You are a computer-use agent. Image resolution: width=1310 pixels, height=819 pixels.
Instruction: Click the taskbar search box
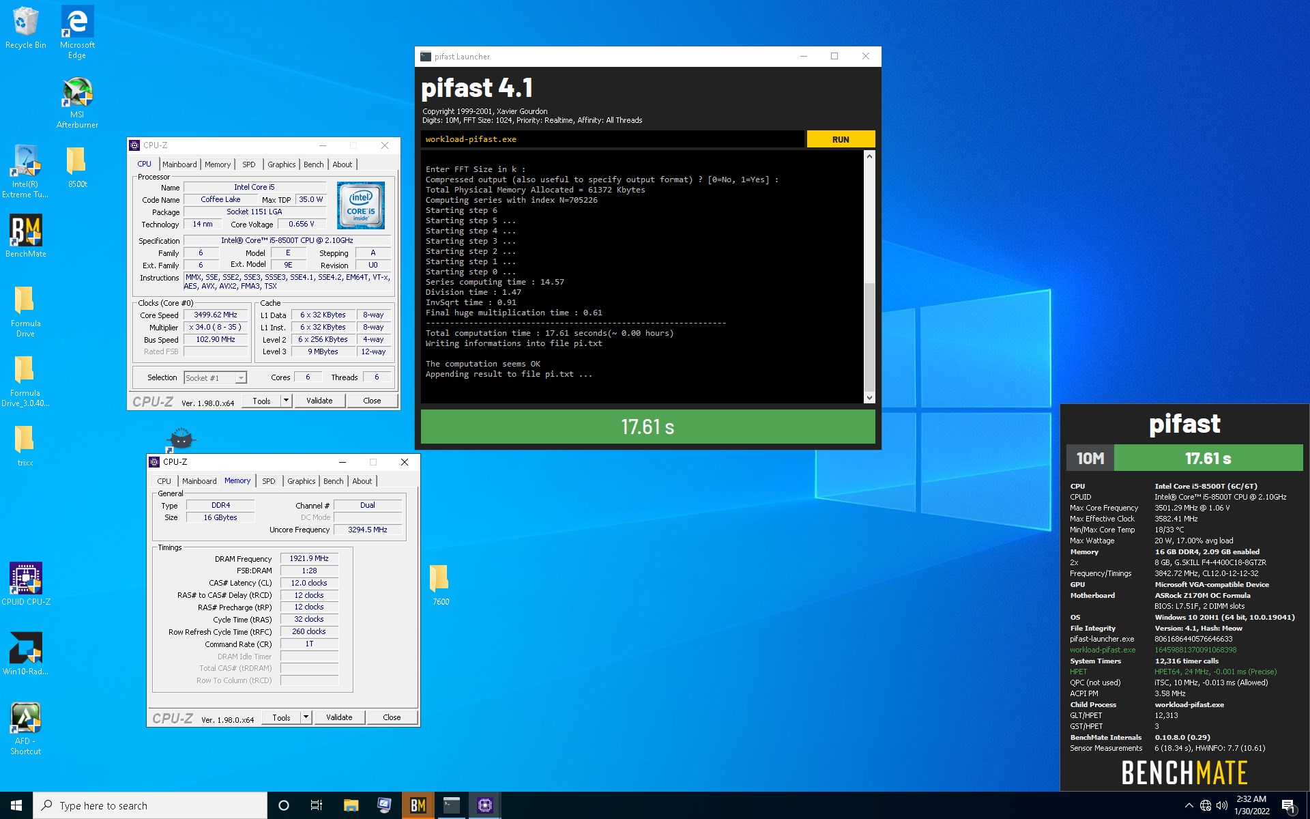[x=150, y=805]
